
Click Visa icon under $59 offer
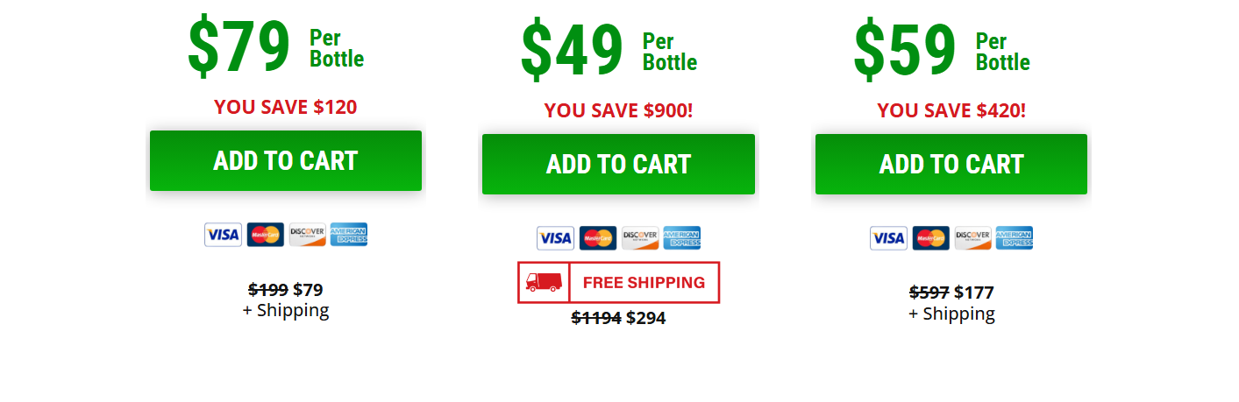coord(888,238)
